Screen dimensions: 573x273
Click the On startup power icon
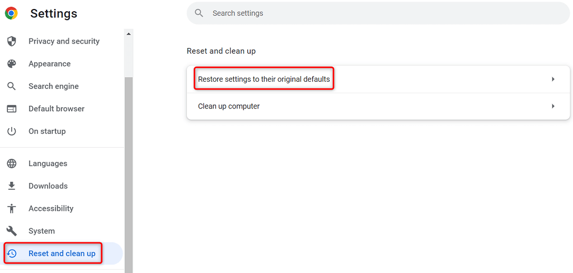pyautogui.click(x=11, y=131)
